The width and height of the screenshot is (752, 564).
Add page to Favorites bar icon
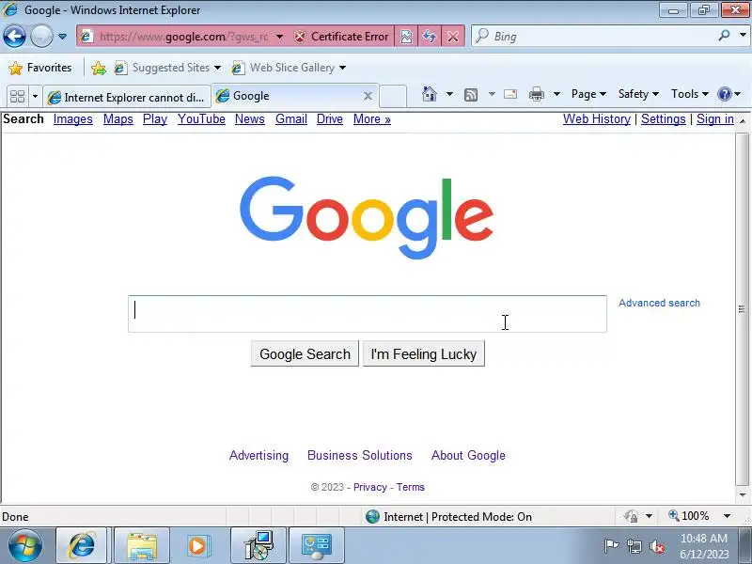pos(99,68)
